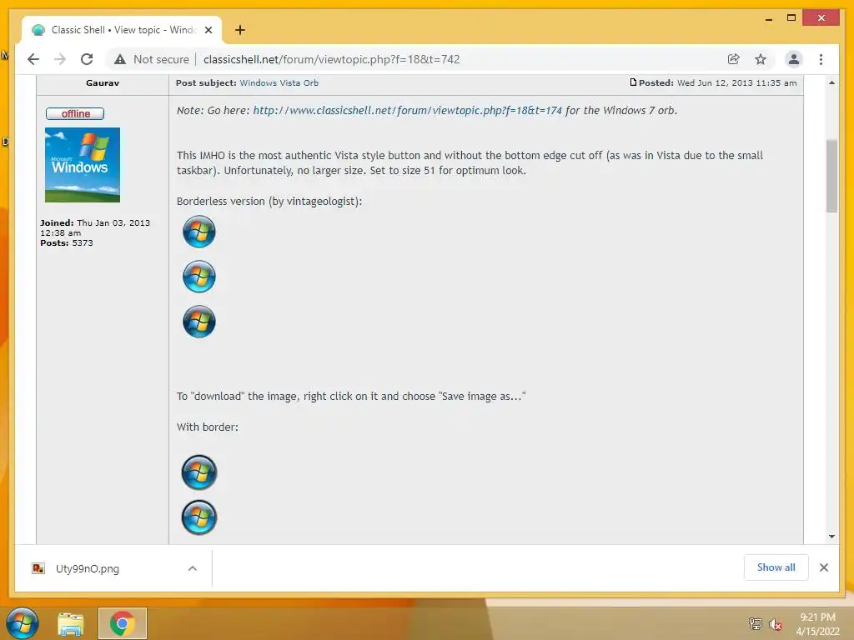Click the offline status badge
This screenshot has width=854, height=640.
click(75, 113)
